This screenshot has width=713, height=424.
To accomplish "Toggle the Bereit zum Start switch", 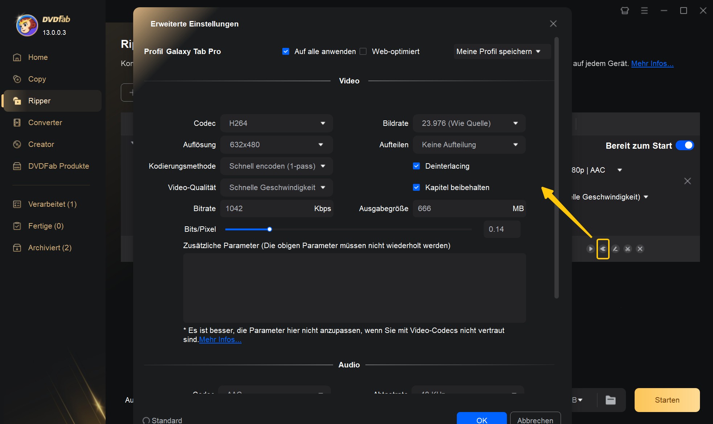I will (685, 145).
